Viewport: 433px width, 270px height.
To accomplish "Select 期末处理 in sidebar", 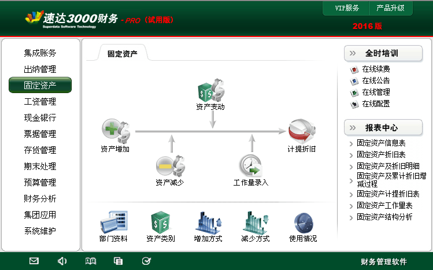I will click(40, 166).
